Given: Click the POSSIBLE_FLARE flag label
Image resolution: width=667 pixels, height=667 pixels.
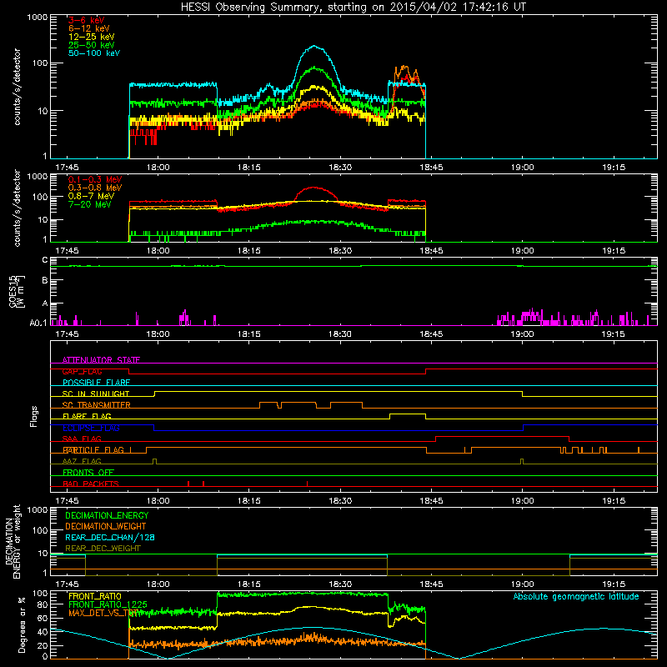Looking at the screenshot, I should (x=96, y=383).
